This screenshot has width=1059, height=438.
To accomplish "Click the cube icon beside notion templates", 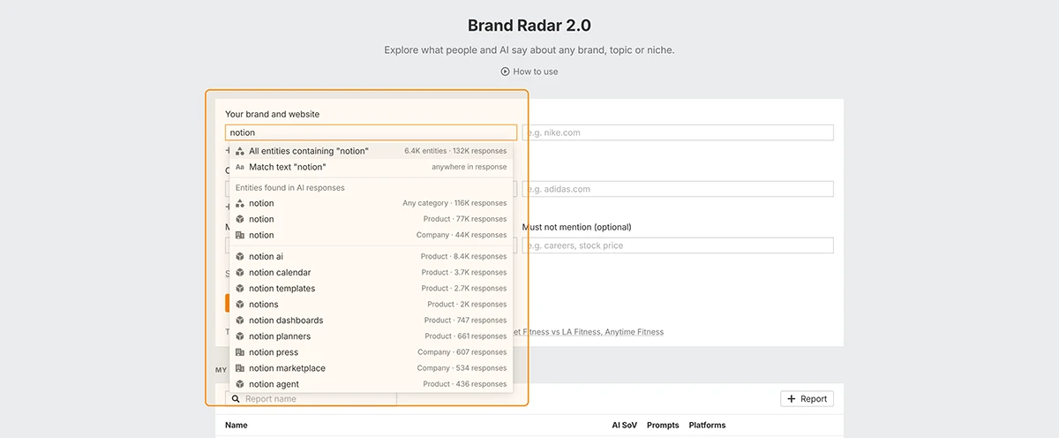I will tap(240, 289).
